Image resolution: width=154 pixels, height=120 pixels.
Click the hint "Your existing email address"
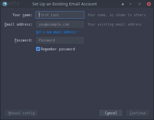114,24
